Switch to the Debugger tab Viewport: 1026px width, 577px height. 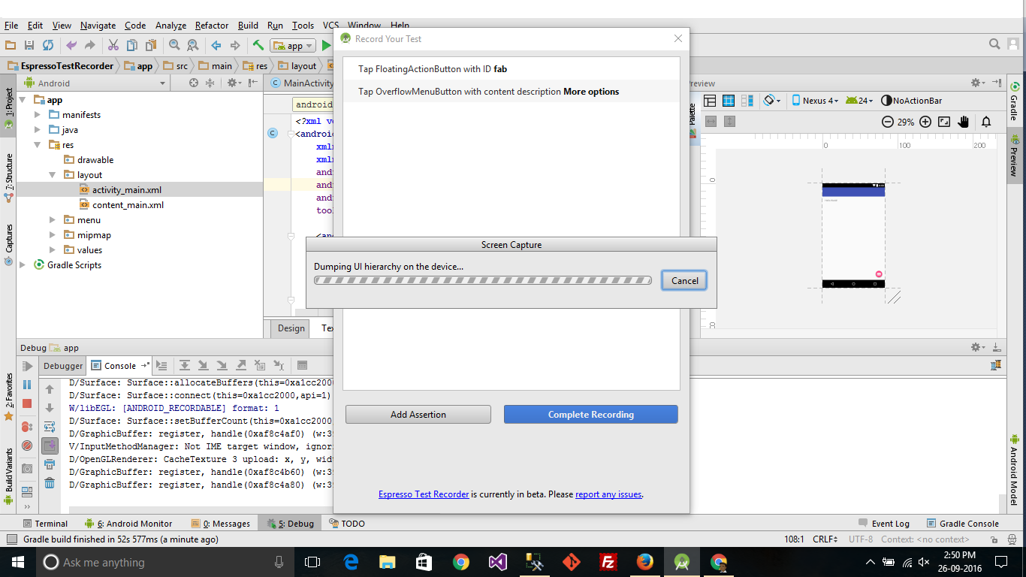(63, 366)
